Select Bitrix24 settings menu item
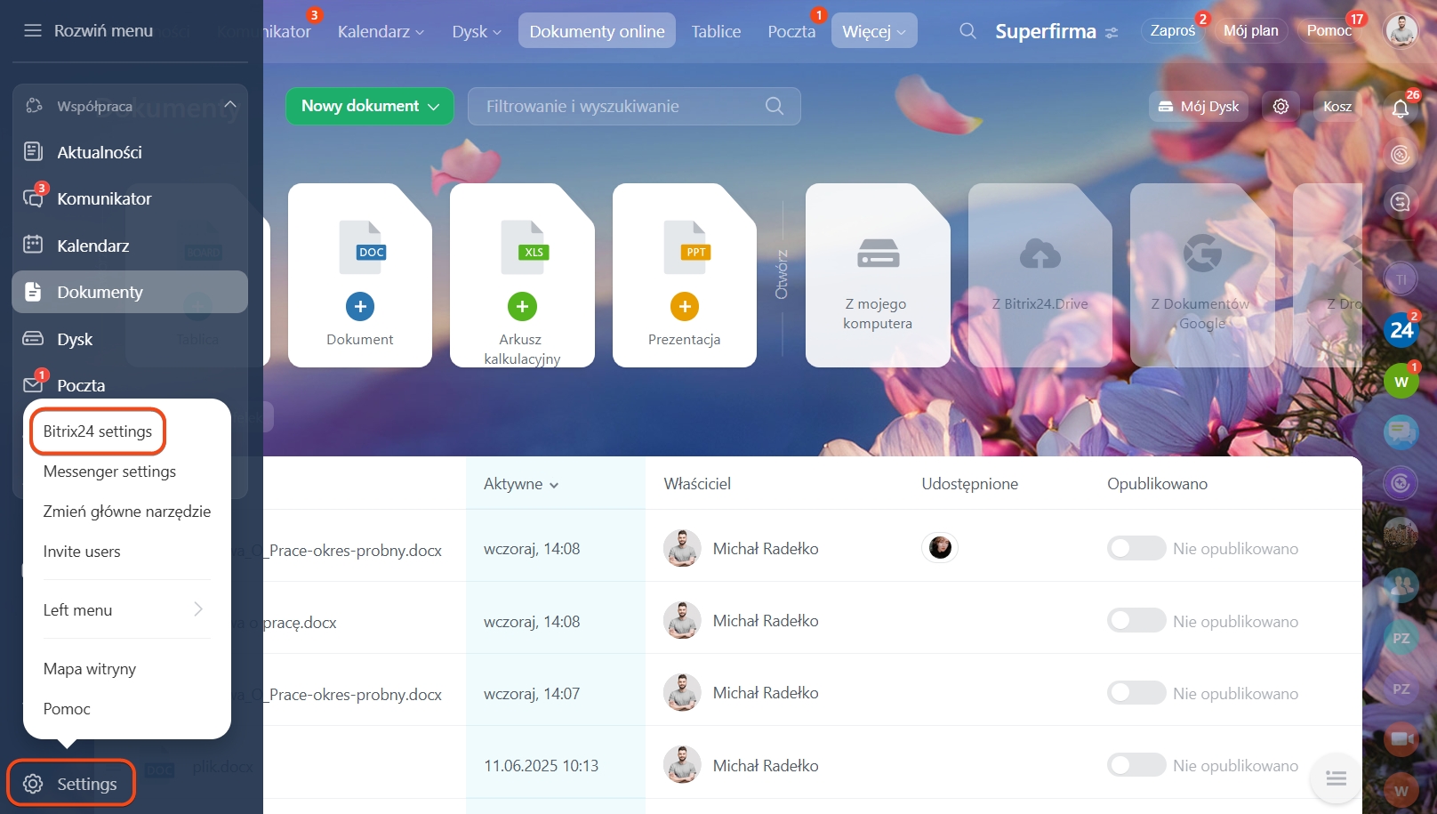This screenshot has width=1437, height=814. 98,431
